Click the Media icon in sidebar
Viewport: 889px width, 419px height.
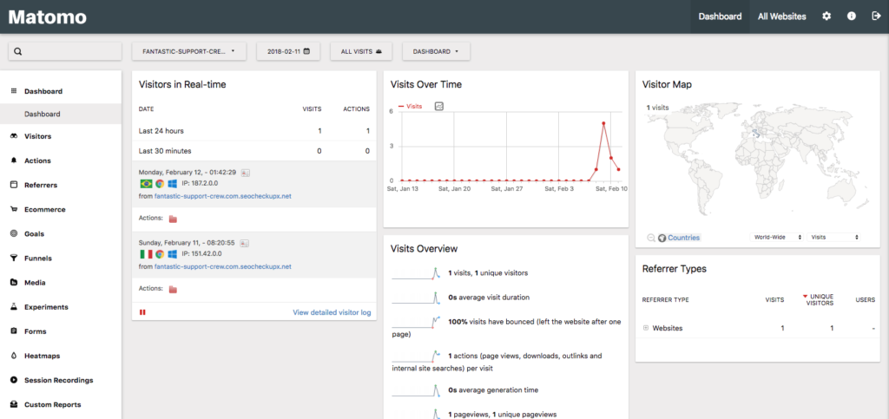14,283
